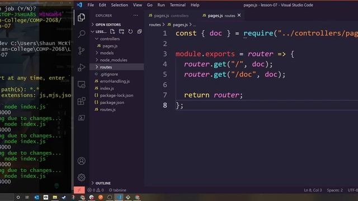Open the orange round app on taskbar
358x201 pixels.
101,197
